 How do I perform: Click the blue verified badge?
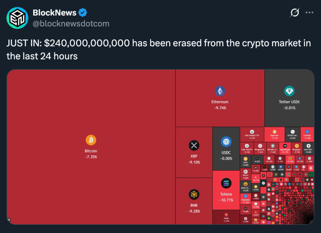tap(83, 13)
